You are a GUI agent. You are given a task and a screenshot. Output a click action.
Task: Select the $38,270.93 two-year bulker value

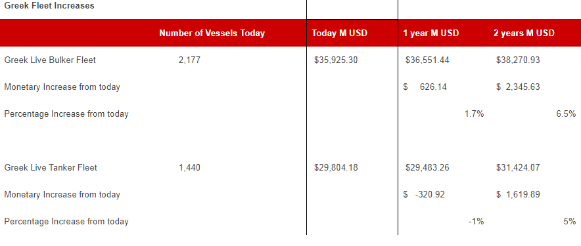tap(518, 60)
